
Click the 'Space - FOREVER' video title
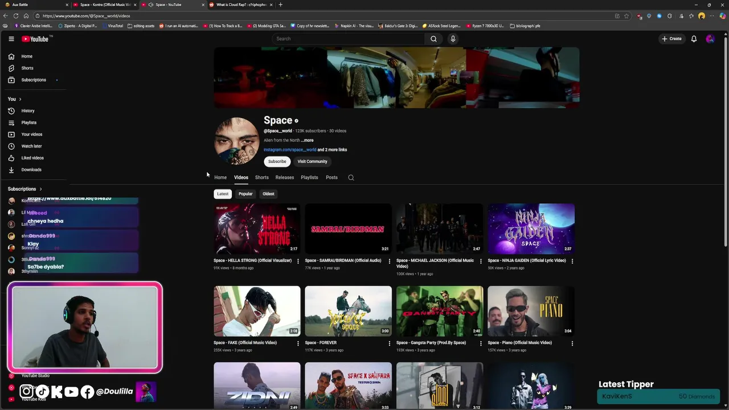pyautogui.click(x=321, y=343)
